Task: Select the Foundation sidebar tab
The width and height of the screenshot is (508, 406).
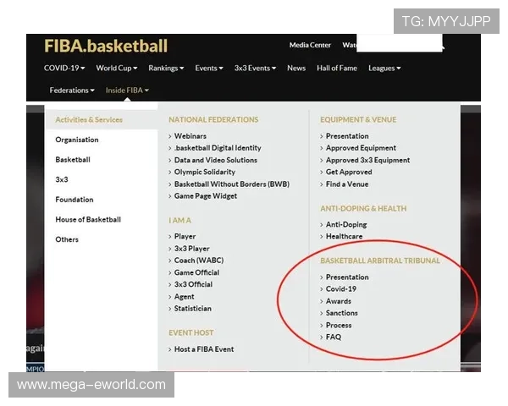Action: point(75,200)
